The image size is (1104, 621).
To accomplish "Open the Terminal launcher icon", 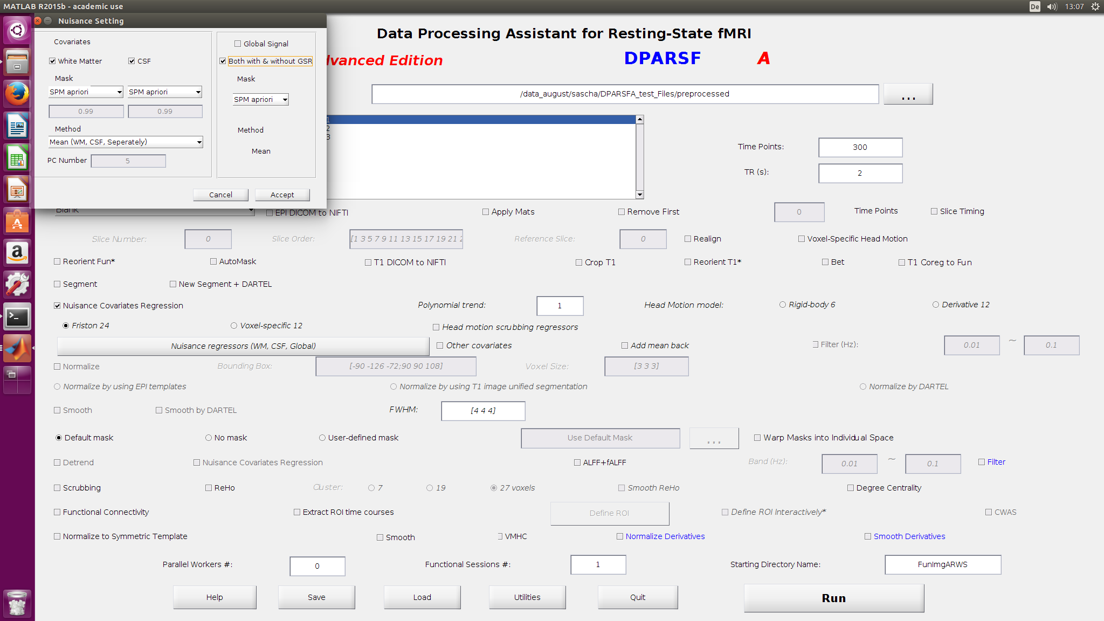I will click(x=17, y=317).
